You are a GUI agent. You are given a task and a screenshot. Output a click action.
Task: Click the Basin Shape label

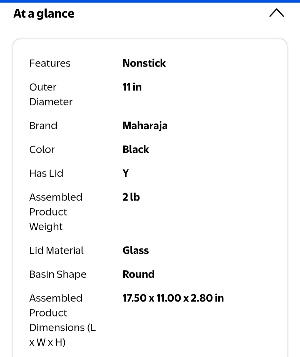58,274
